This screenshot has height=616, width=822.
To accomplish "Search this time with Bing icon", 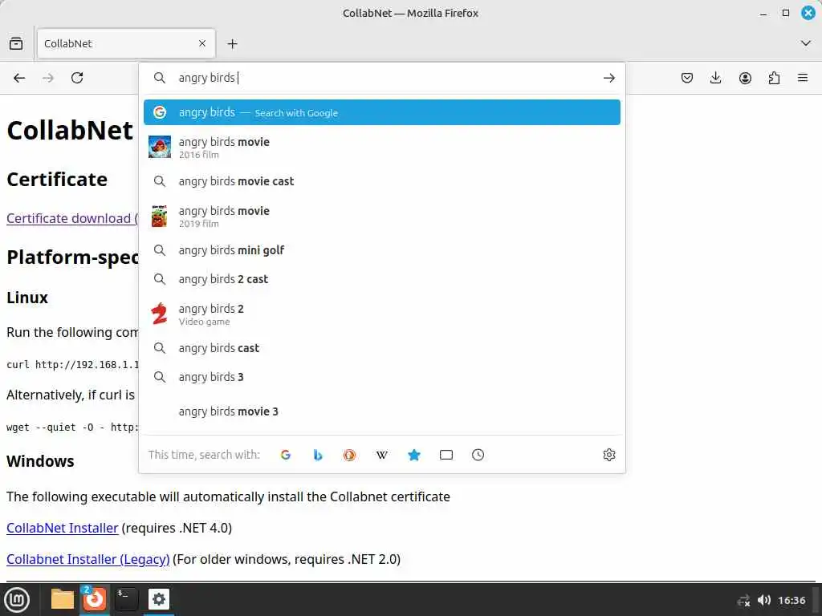I will [x=318, y=455].
